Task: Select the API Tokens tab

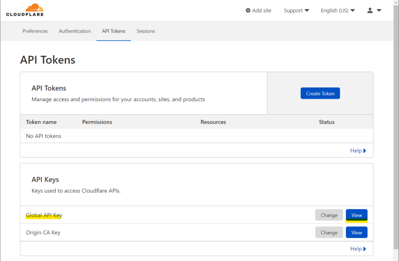Action: 114,31
